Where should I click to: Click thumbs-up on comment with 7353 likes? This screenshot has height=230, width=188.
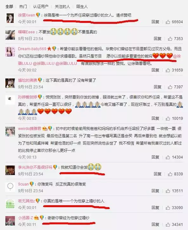tap(170, 39)
